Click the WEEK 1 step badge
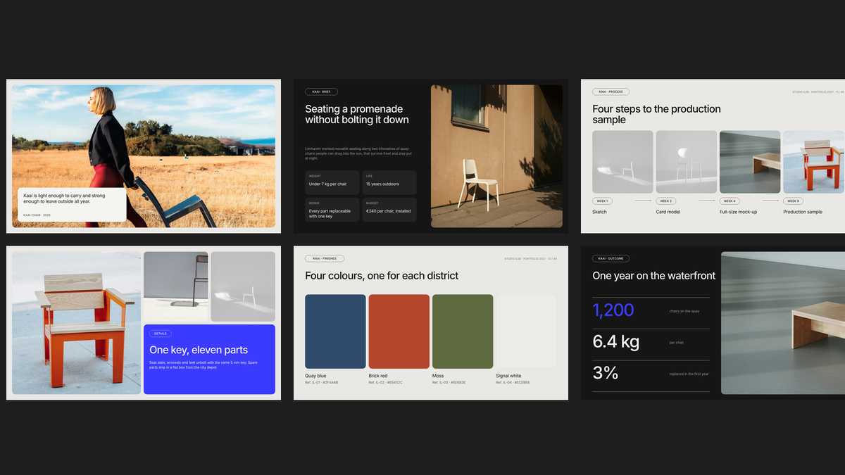This screenshot has height=475, width=845. click(x=602, y=201)
